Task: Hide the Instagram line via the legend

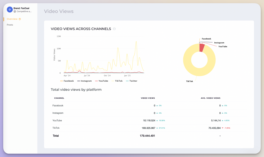Action: 86,81
